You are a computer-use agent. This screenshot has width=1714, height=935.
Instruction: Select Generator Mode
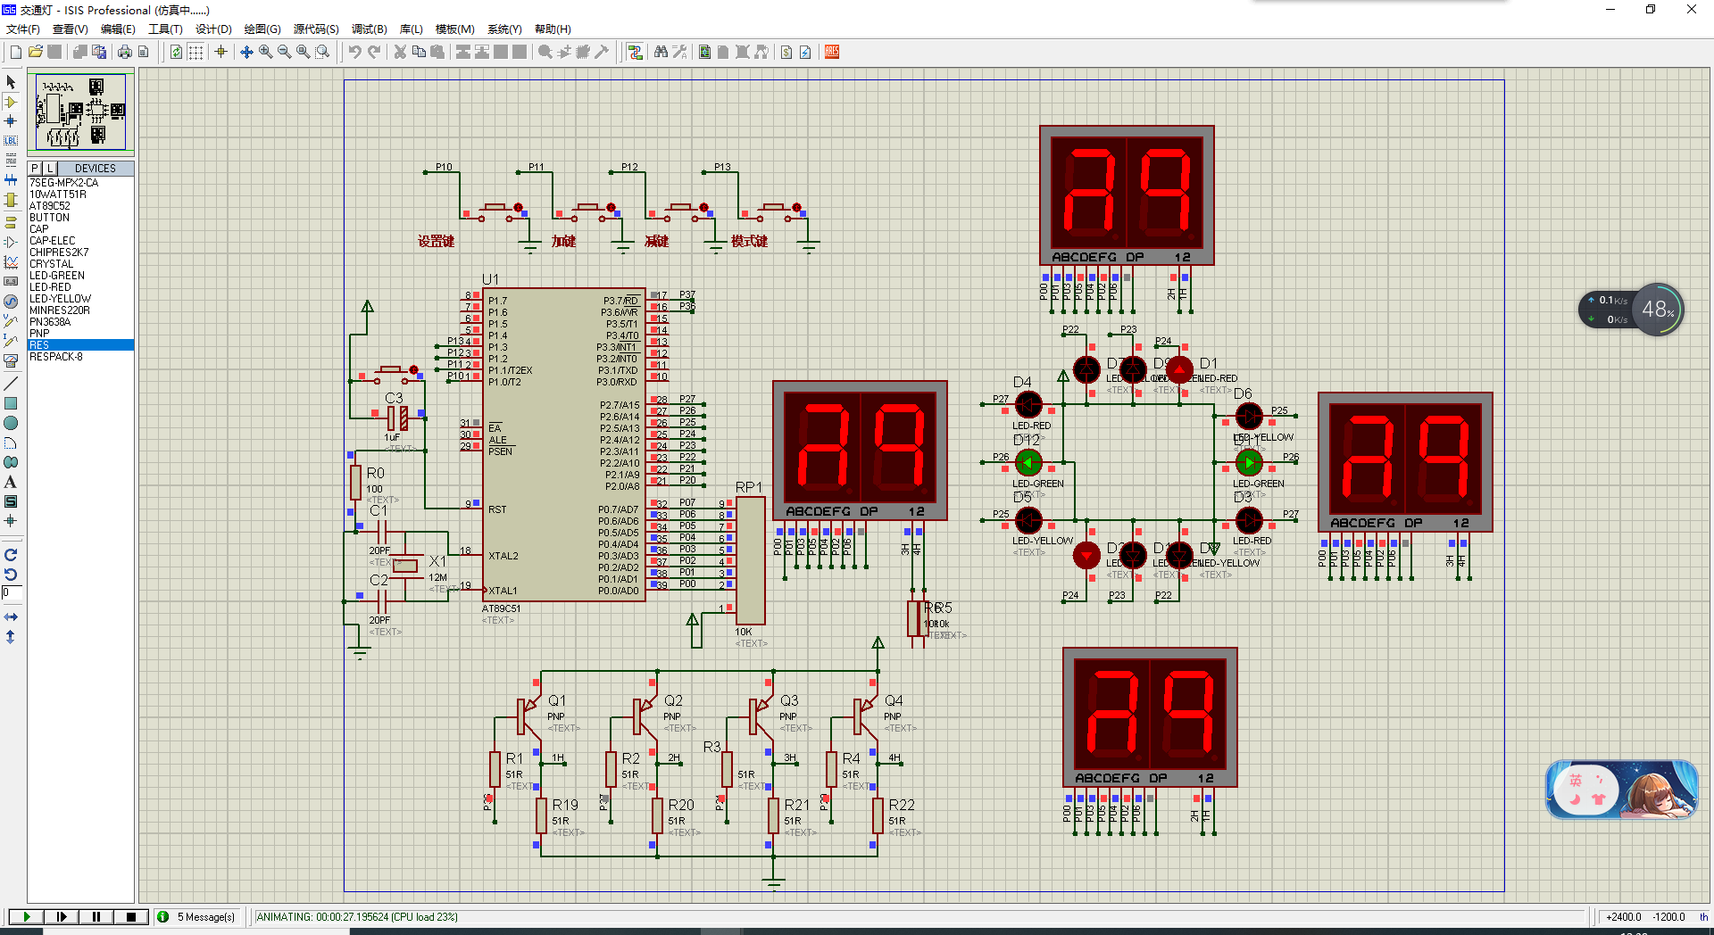(x=11, y=301)
